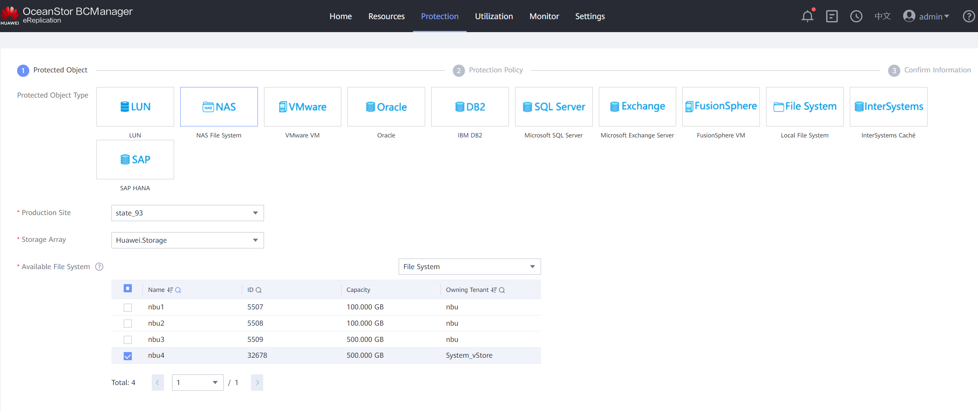
Task: Uncheck the nbu4 file system checkbox
Action: point(128,356)
